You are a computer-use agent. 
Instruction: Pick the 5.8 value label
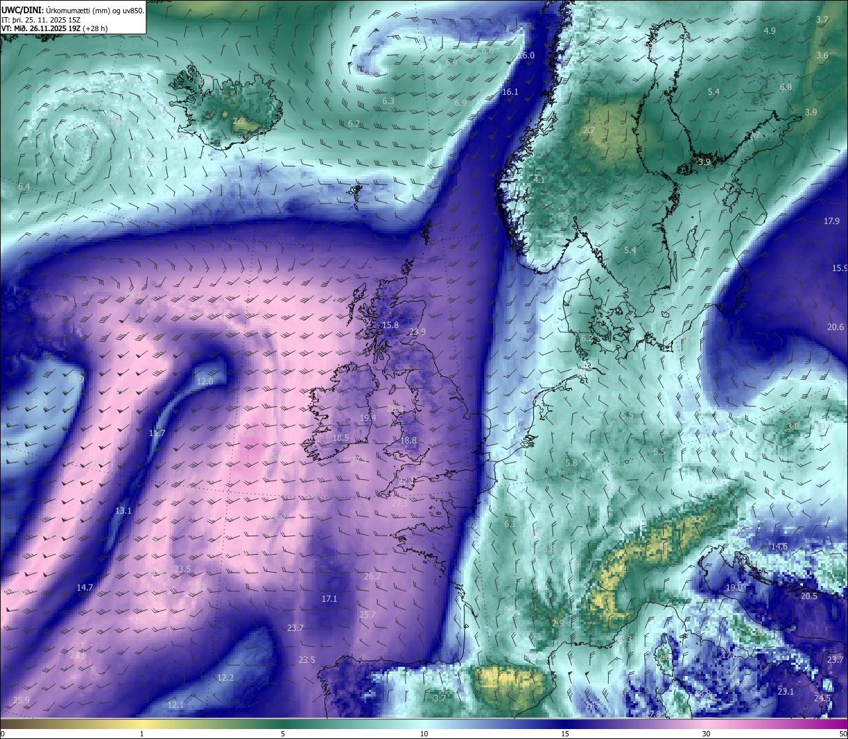pyautogui.click(x=572, y=463)
